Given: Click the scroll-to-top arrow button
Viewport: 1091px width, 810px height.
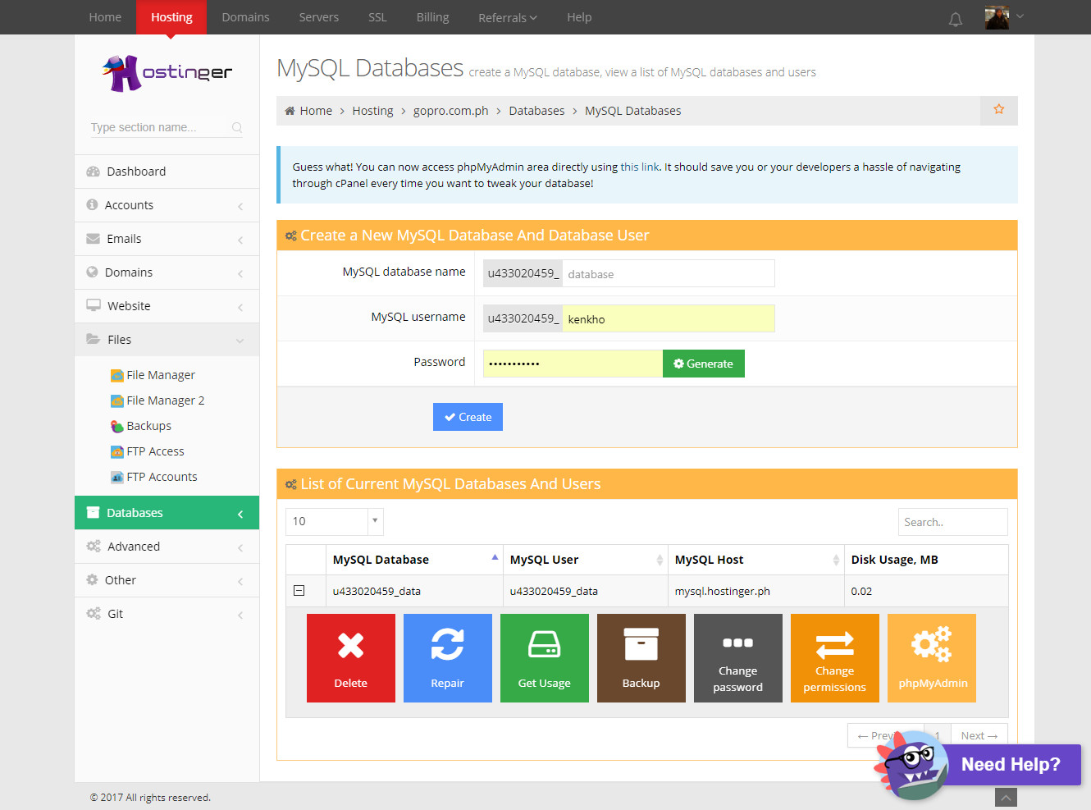Looking at the screenshot, I should point(1006,798).
